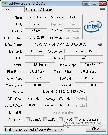Screen dimensions: 108x135
Task: Click the Die Size field showing Unknown
Action: click(72, 31)
